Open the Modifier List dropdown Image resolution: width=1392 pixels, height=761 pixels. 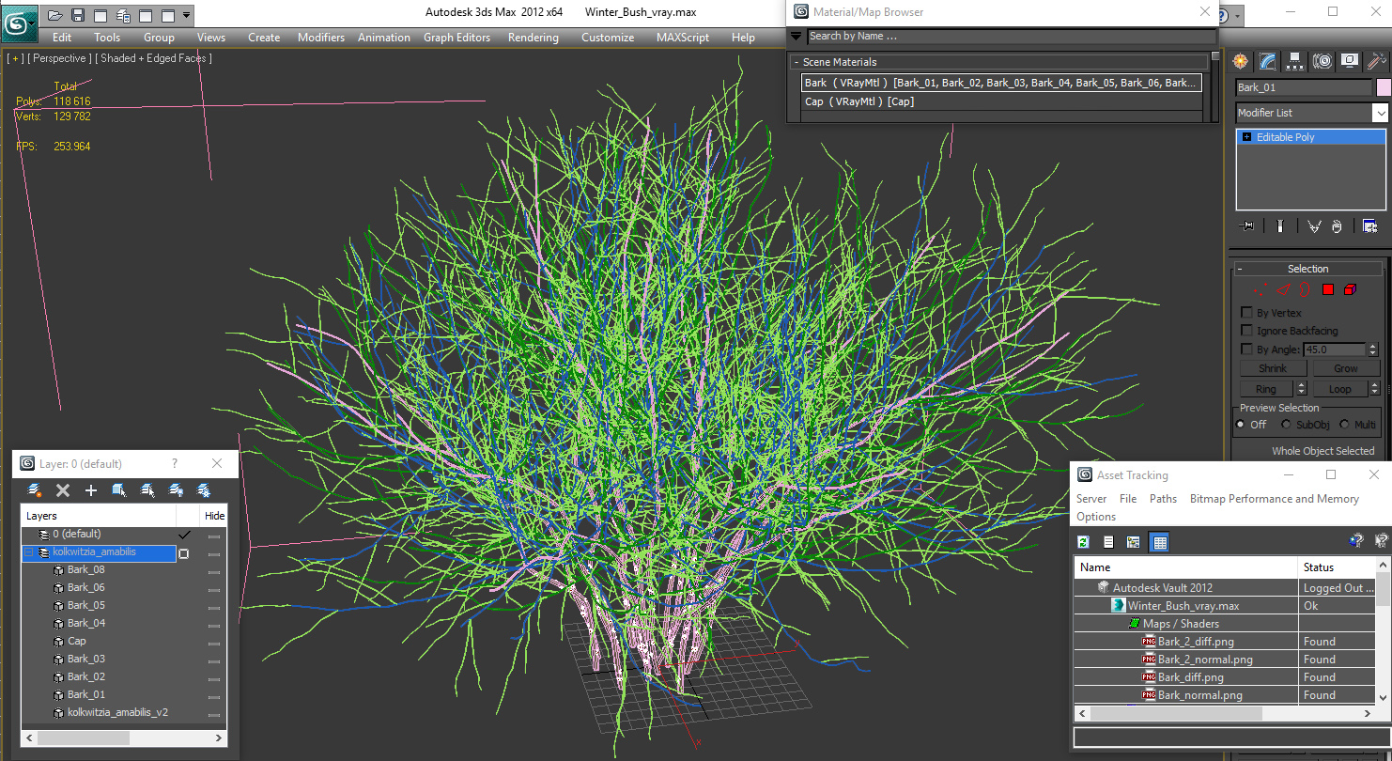[1380, 113]
